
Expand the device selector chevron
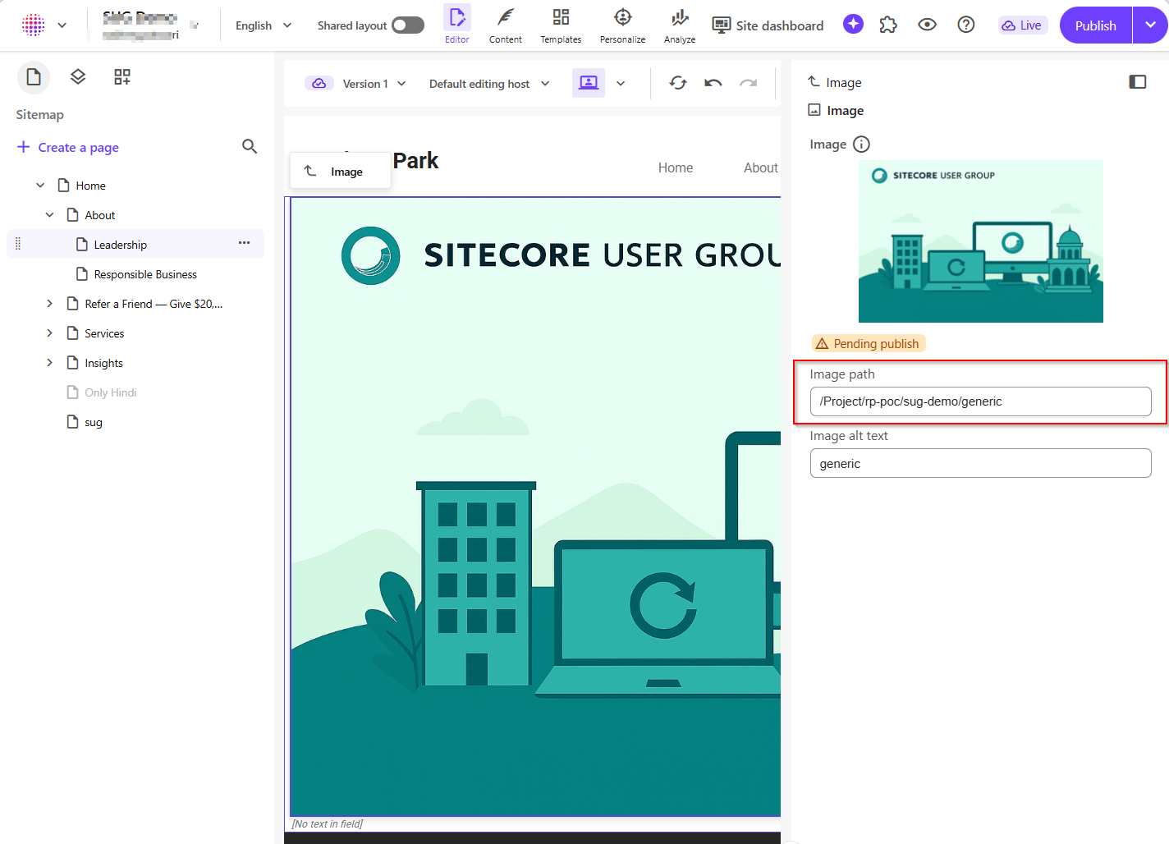click(x=621, y=83)
